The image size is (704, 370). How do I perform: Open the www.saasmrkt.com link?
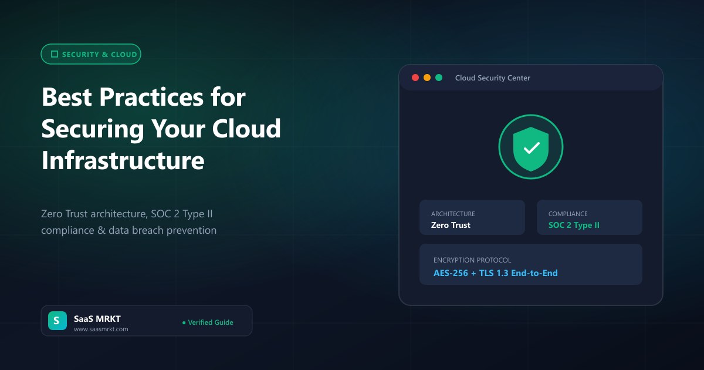101,329
